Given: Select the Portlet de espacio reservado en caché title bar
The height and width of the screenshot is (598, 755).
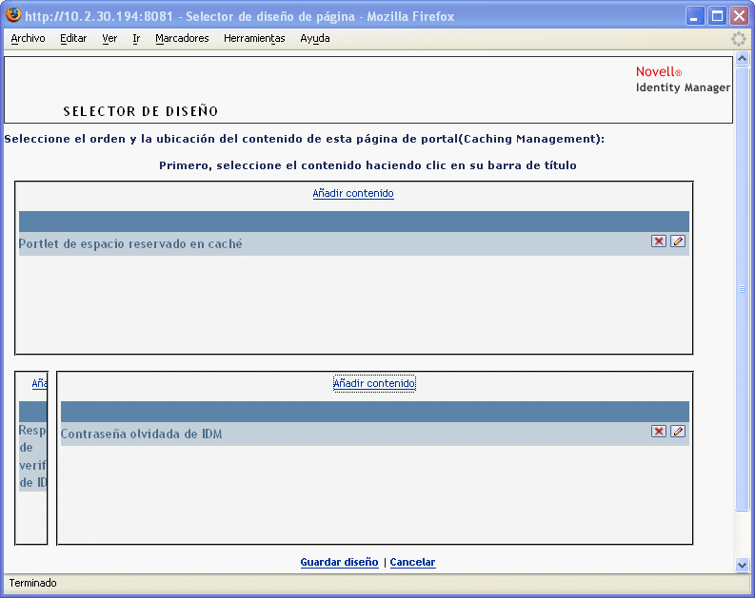Looking at the screenshot, I should pos(354,243).
